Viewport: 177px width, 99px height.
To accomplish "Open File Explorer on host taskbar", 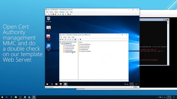I will pos(16,97).
